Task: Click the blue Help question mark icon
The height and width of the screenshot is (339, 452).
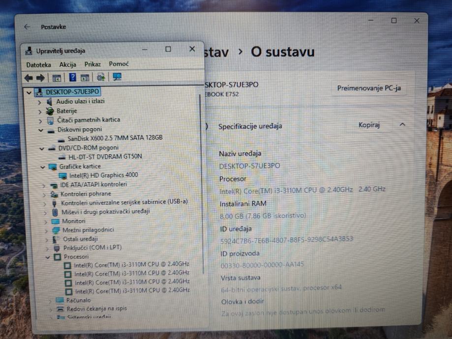Action: coord(73,77)
